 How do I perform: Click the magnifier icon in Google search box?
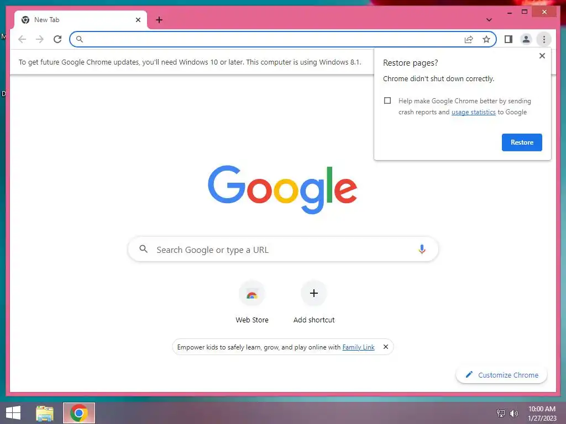click(x=143, y=249)
